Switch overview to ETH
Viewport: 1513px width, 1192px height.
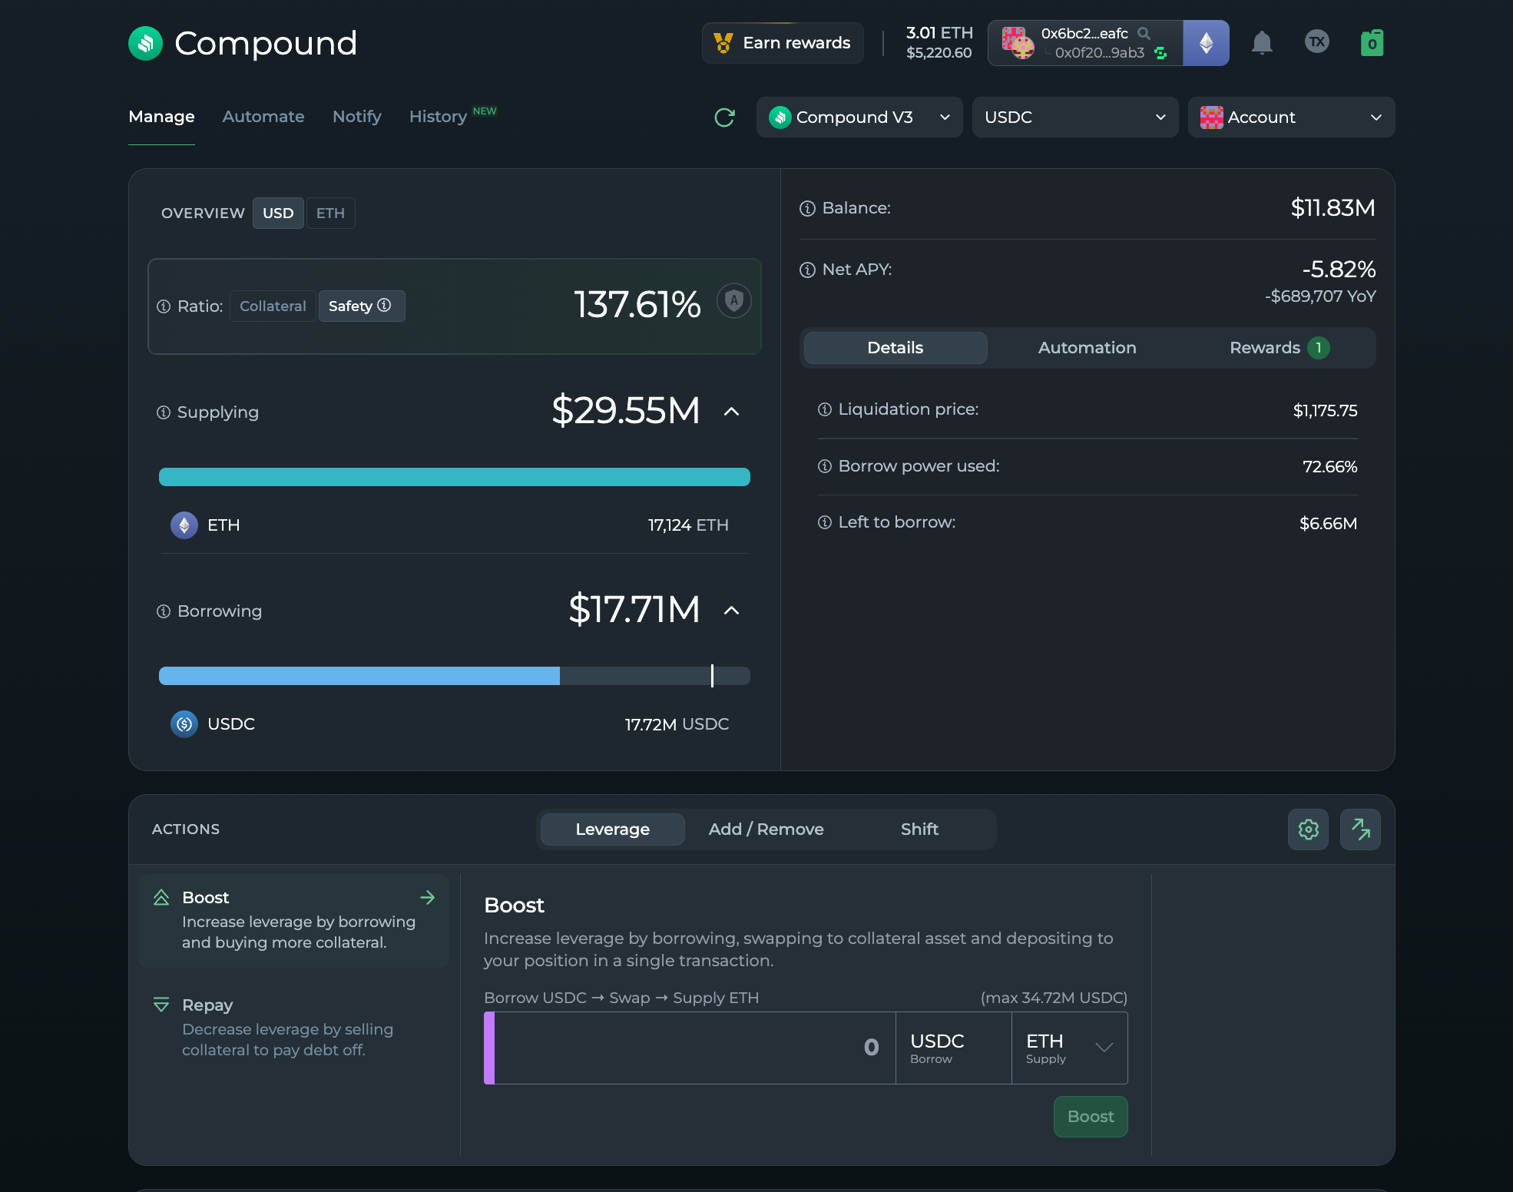coord(330,213)
